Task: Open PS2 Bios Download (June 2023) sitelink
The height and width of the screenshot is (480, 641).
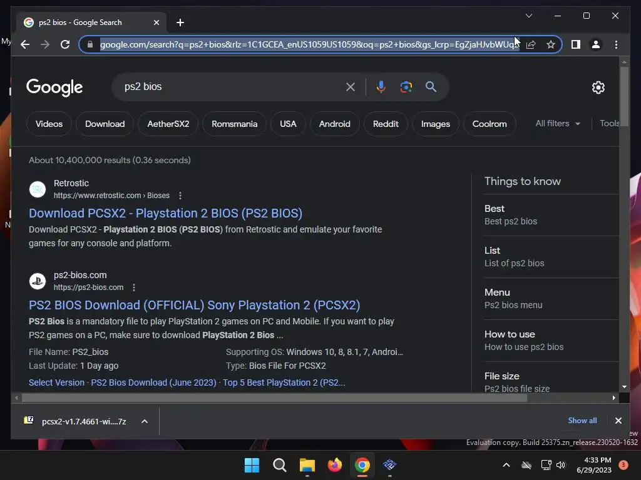Action: tap(153, 382)
